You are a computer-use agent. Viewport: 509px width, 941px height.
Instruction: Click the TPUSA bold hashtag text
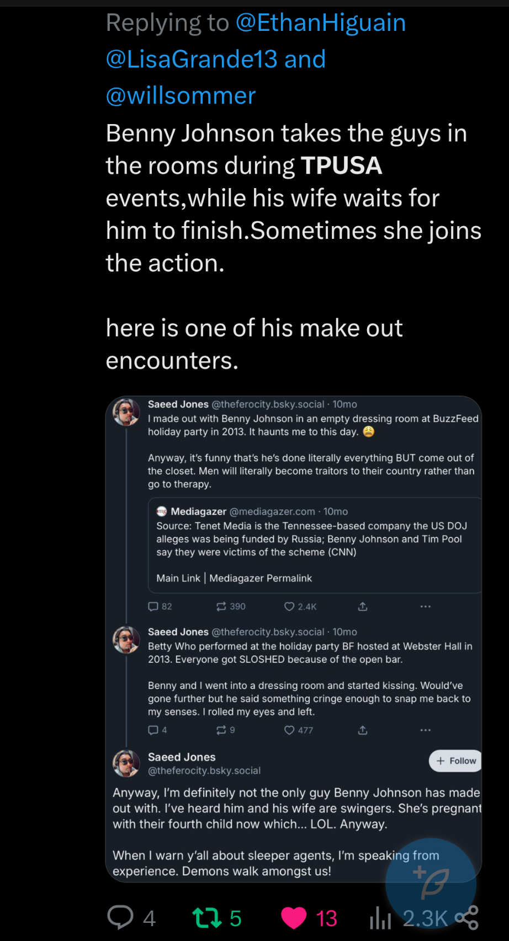click(x=341, y=166)
